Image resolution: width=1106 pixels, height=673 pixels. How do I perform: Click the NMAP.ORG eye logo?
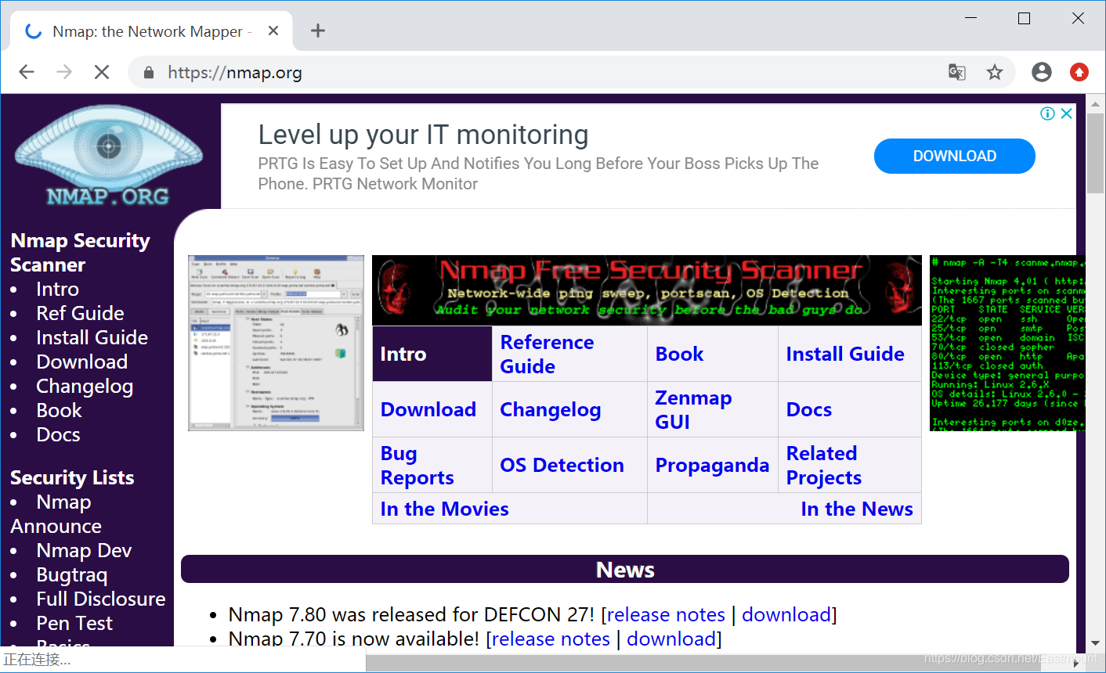pos(108,157)
